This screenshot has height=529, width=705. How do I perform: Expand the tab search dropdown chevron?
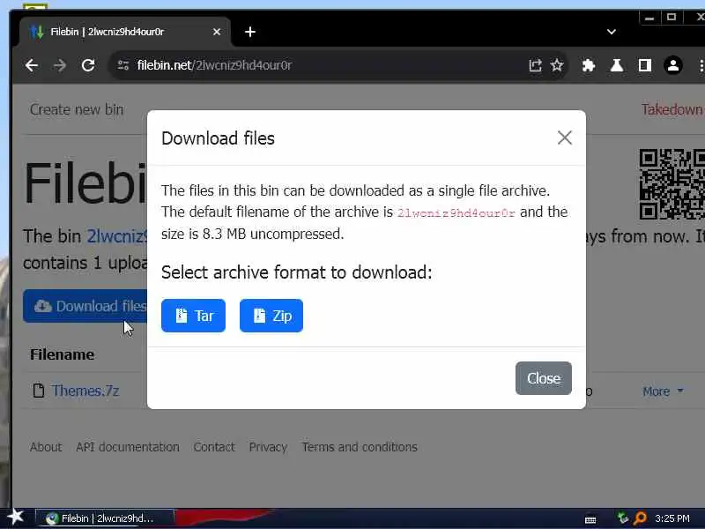coord(612,32)
